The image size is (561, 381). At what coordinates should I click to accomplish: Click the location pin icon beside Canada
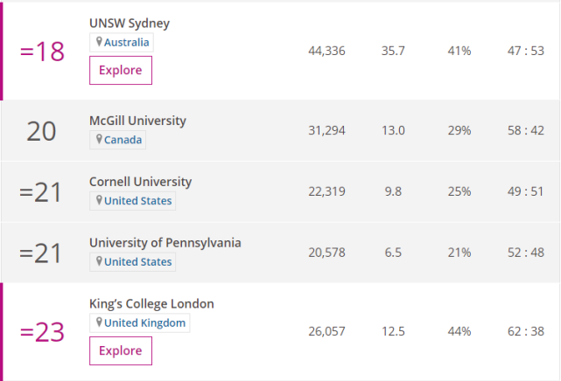(99, 140)
